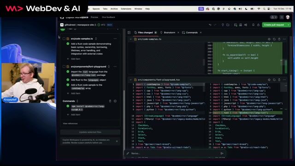Open the Spaces menu in the macOS menu bar
The height and width of the screenshot is (166, 295).
(96, 9)
